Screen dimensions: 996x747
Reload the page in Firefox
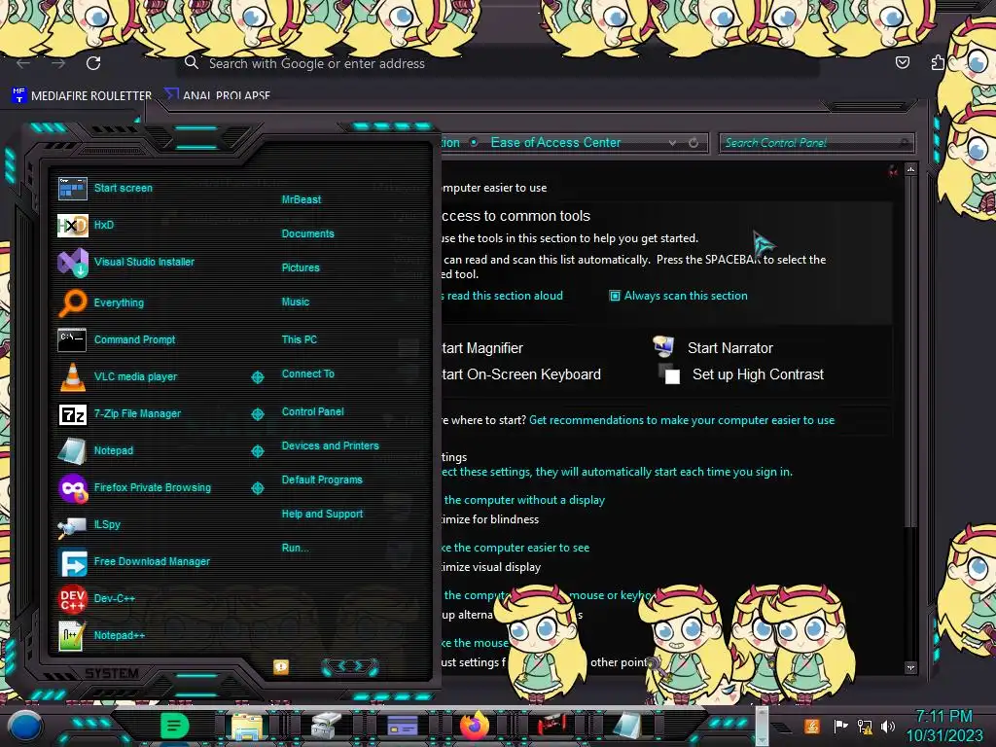(x=93, y=63)
